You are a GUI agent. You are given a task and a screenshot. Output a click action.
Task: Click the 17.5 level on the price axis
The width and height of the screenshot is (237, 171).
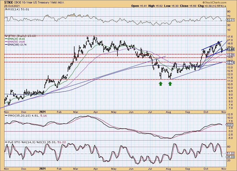230,37
